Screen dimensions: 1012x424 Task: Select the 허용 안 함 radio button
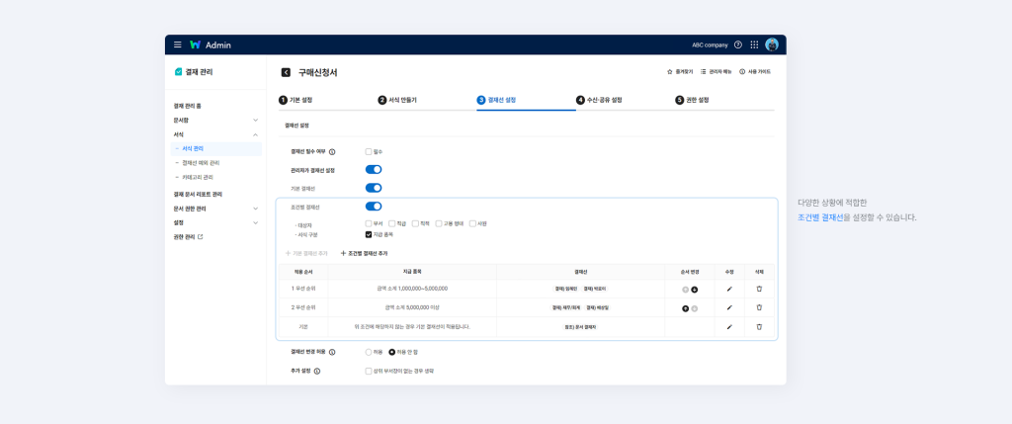tap(391, 353)
